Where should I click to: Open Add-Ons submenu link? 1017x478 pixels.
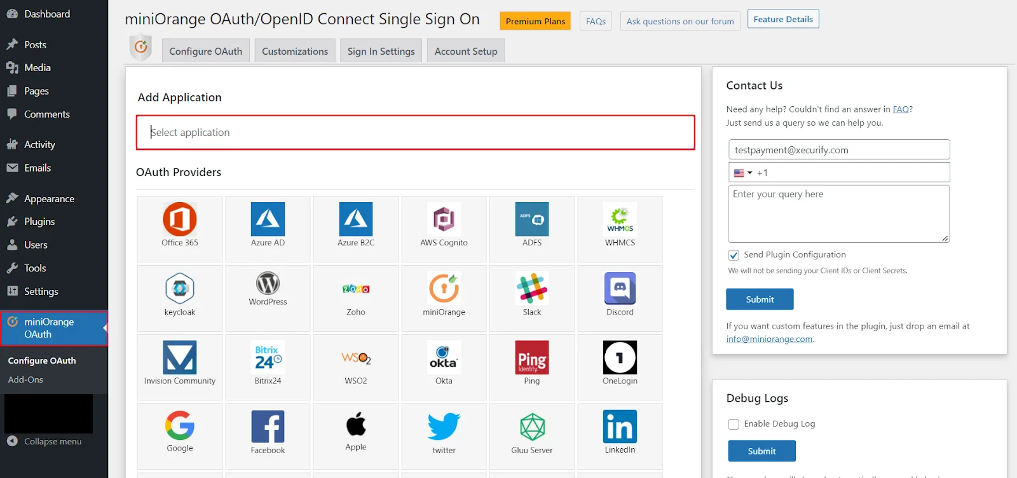point(25,379)
